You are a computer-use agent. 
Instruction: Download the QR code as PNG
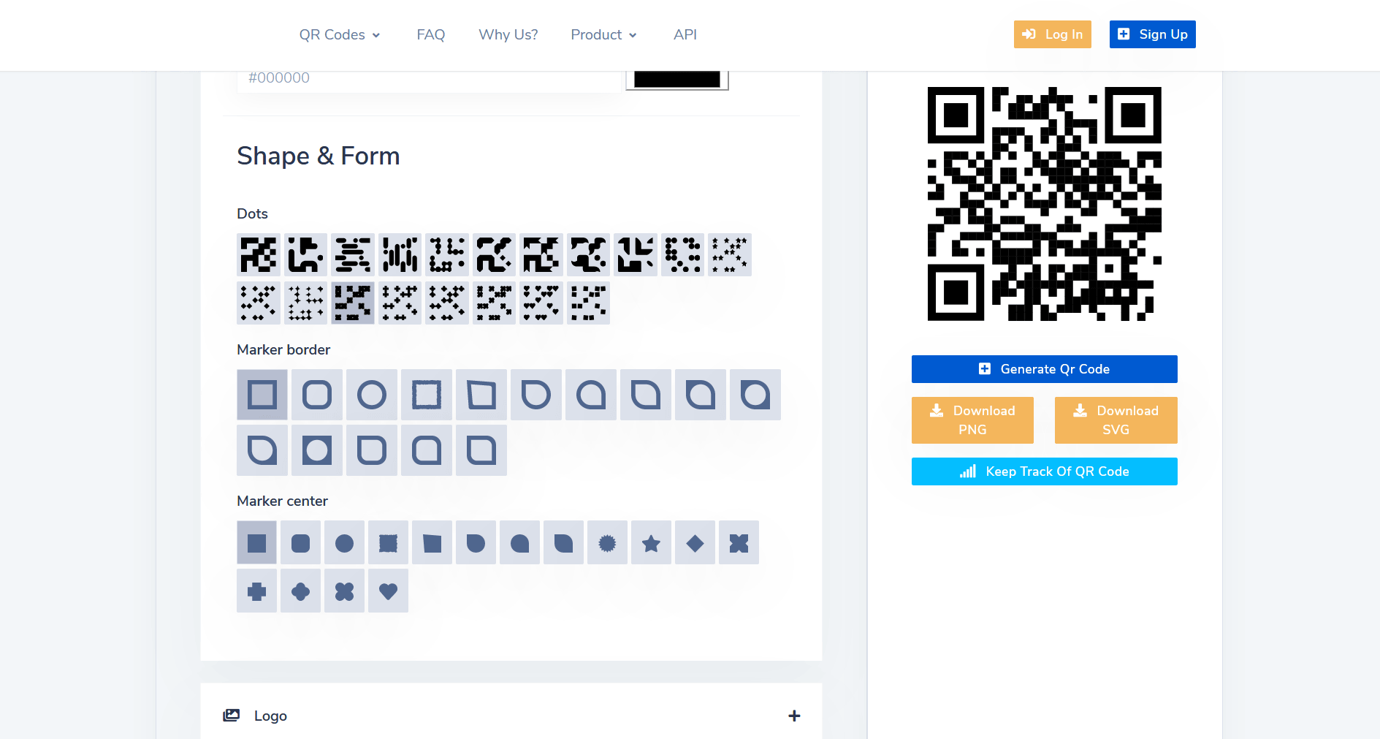[x=972, y=420]
